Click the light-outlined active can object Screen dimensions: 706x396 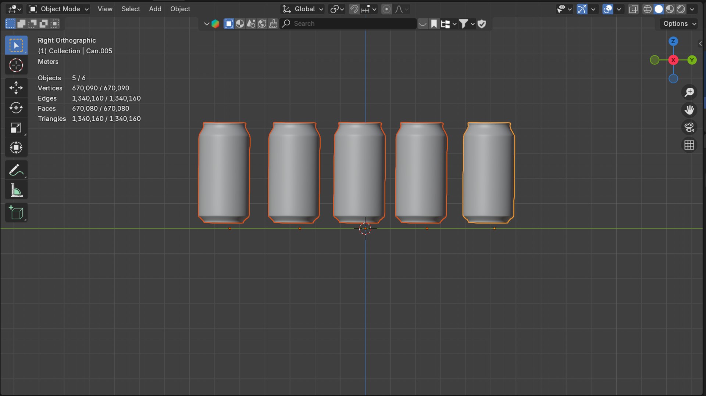[x=488, y=172]
